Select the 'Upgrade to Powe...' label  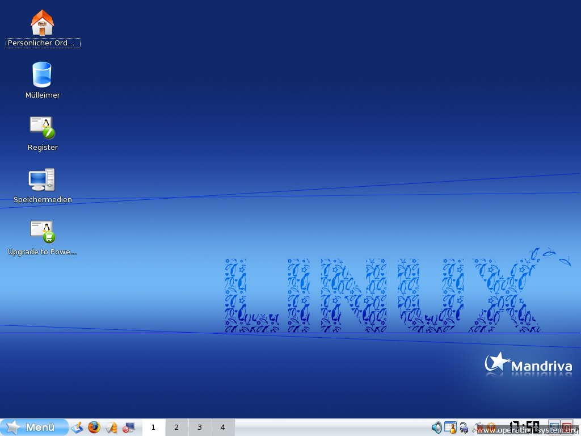[x=43, y=251]
